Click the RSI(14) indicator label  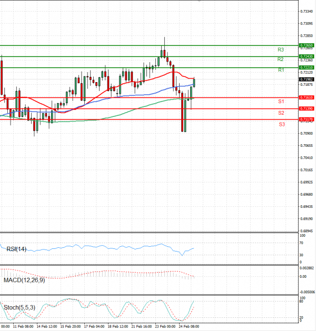pyautogui.click(x=16, y=249)
